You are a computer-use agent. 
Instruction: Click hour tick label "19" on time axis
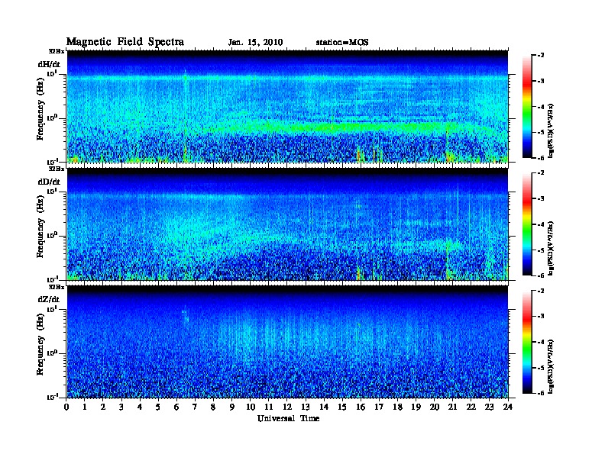pyautogui.click(x=416, y=407)
